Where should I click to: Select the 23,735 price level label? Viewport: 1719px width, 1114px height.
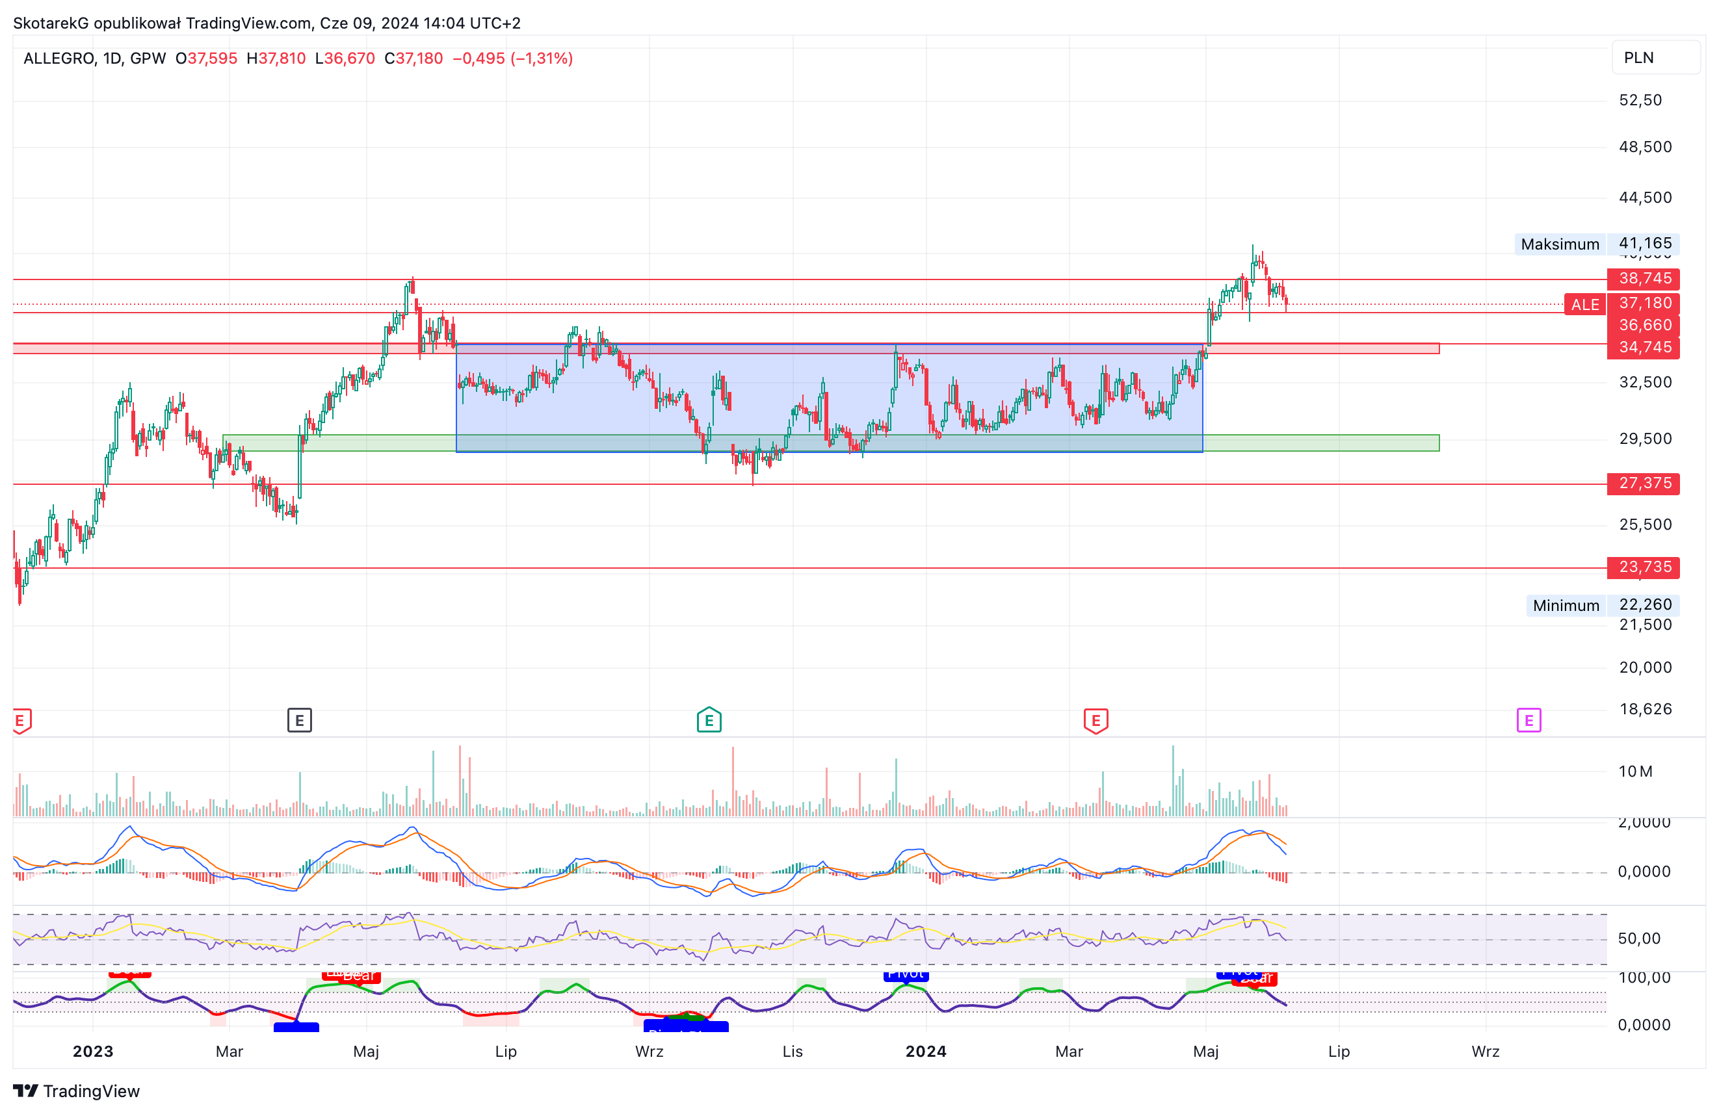click(x=1642, y=567)
